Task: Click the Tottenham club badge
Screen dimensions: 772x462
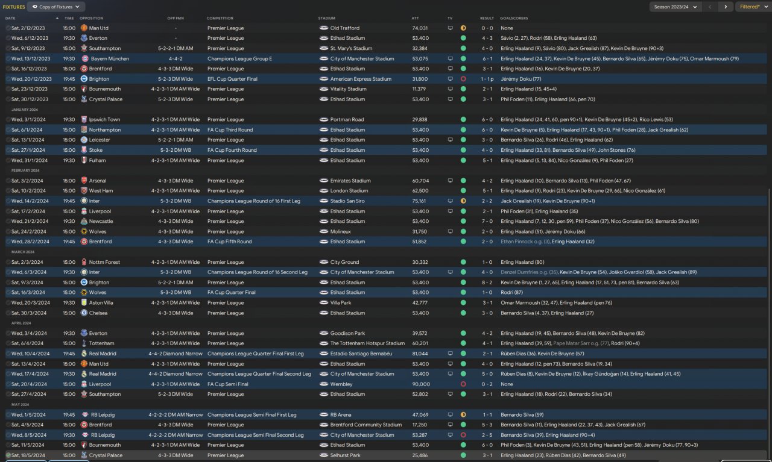Action: coord(84,343)
